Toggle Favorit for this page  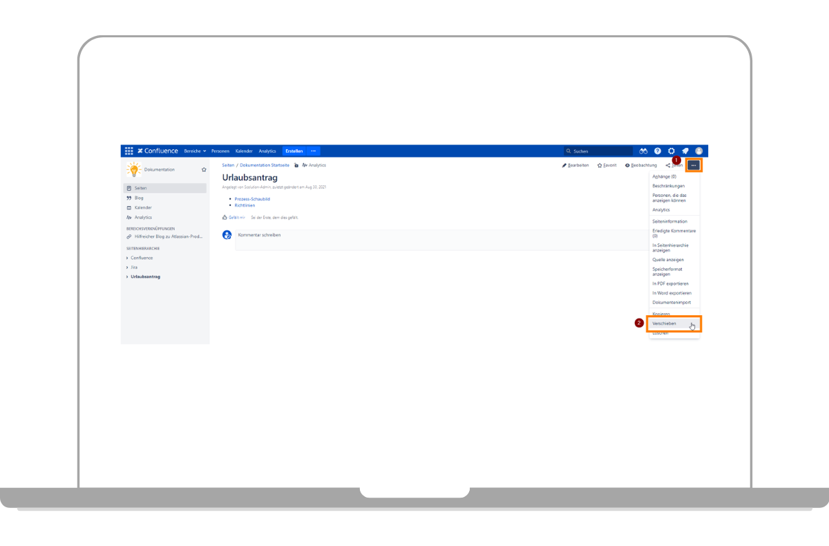coord(607,165)
